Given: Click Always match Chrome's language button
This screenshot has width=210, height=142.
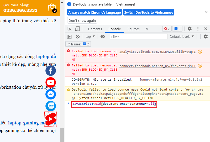Looking at the screenshot, I should tap(94, 12).
